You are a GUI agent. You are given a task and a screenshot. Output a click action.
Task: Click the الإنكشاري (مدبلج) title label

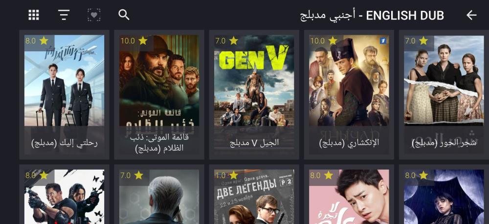[349, 143]
